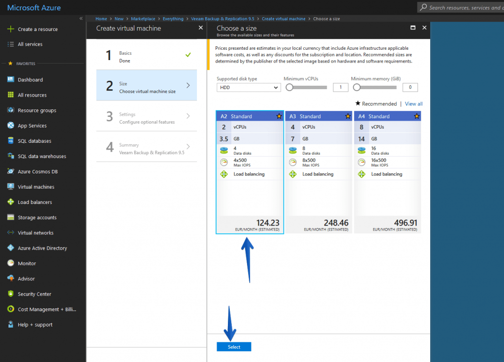
Task: Click the SQL databases icon
Action: pos(11,141)
